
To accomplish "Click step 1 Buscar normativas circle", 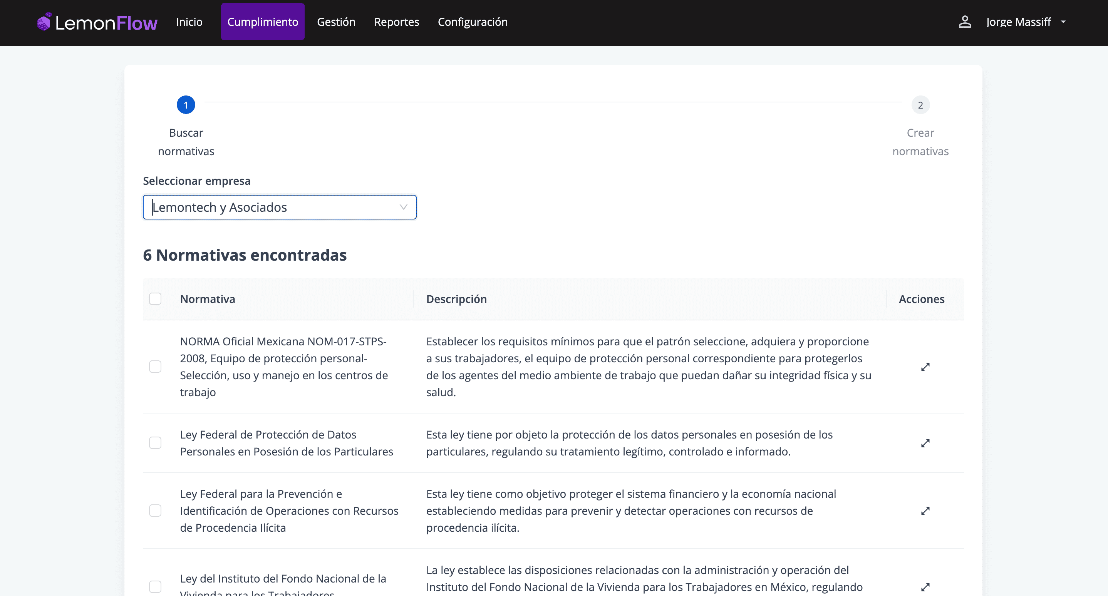I will 186,105.
